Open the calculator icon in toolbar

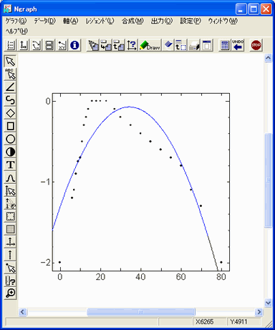coord(225,45)
